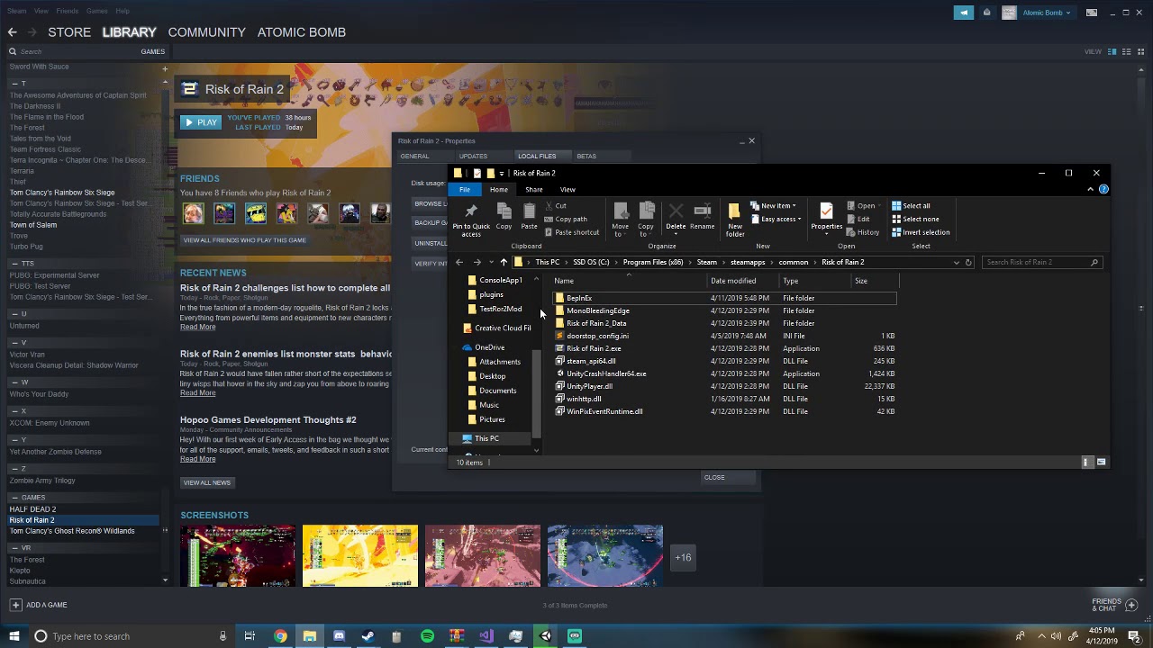Image resolution: width=1153 pixels, height=648 pixels.
Task: Open Move to dropdown in ribbon
Action: (621, 220)
